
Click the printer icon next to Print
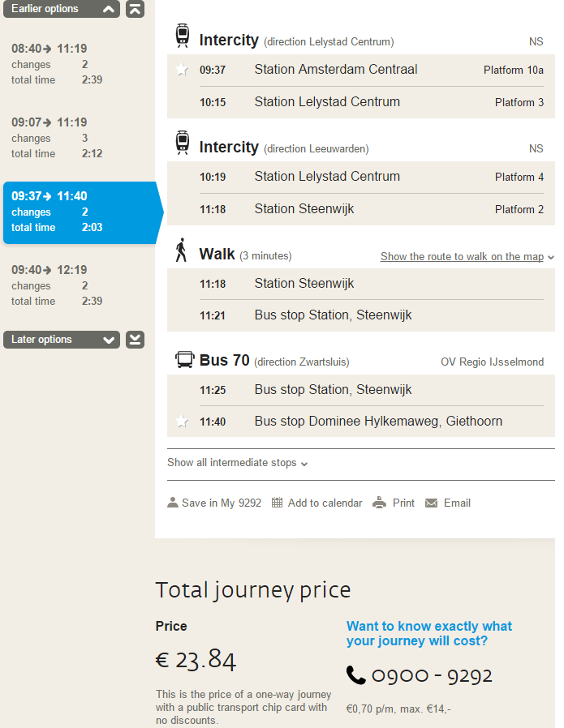coord(379,503)
